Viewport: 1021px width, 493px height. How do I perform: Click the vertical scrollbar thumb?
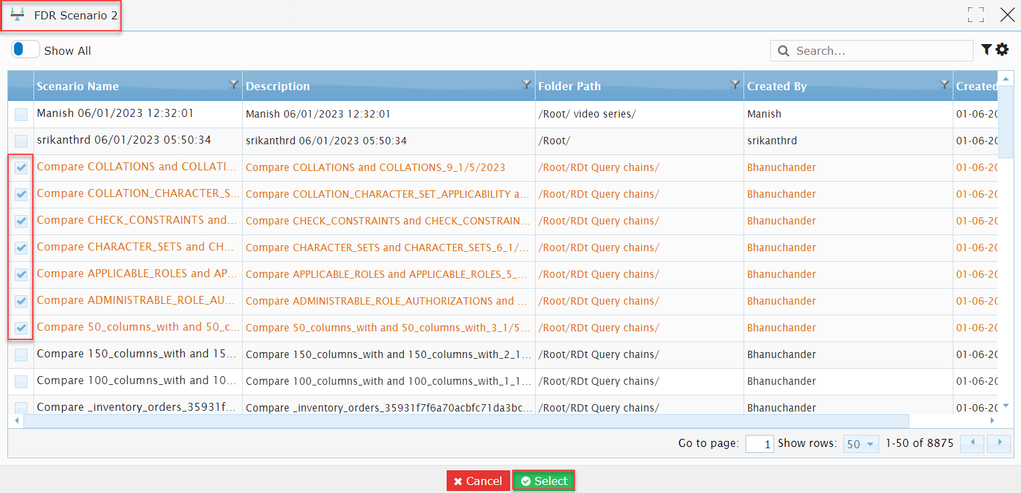tap(1006, 122)
